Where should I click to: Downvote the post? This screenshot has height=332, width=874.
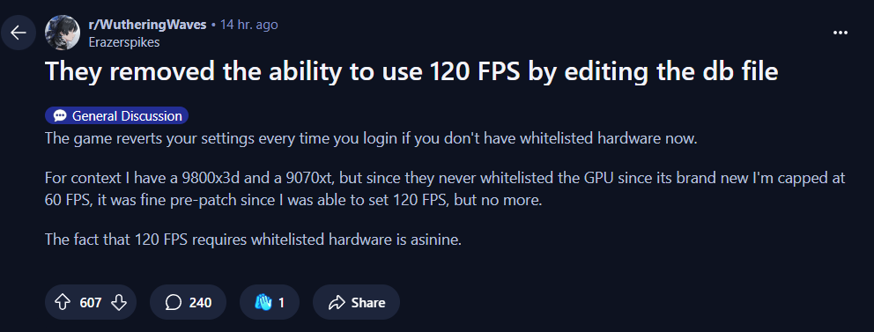(119, 302)
